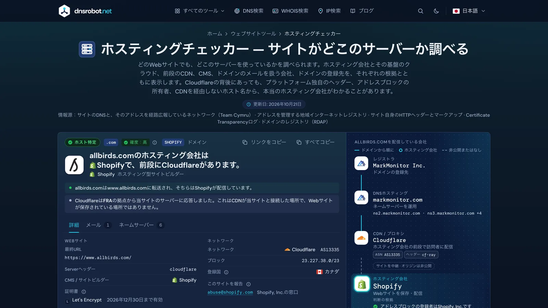Click the info icon beside このサイトを報告

pos(248,284)
